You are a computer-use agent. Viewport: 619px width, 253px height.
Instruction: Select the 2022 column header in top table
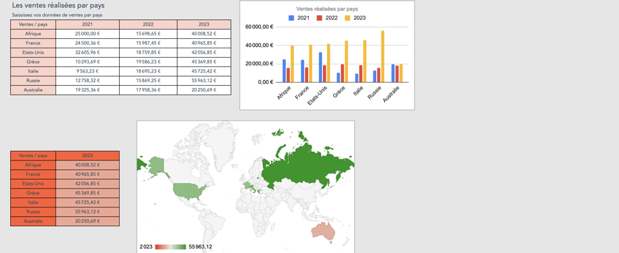tap(148, 24)
